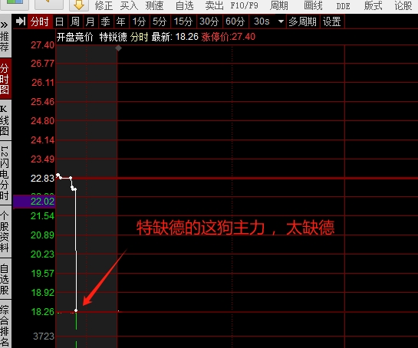The width and height of the screenshot is (418, 348).
Task: Click the 26.77 price axis label
Action: 42,64
